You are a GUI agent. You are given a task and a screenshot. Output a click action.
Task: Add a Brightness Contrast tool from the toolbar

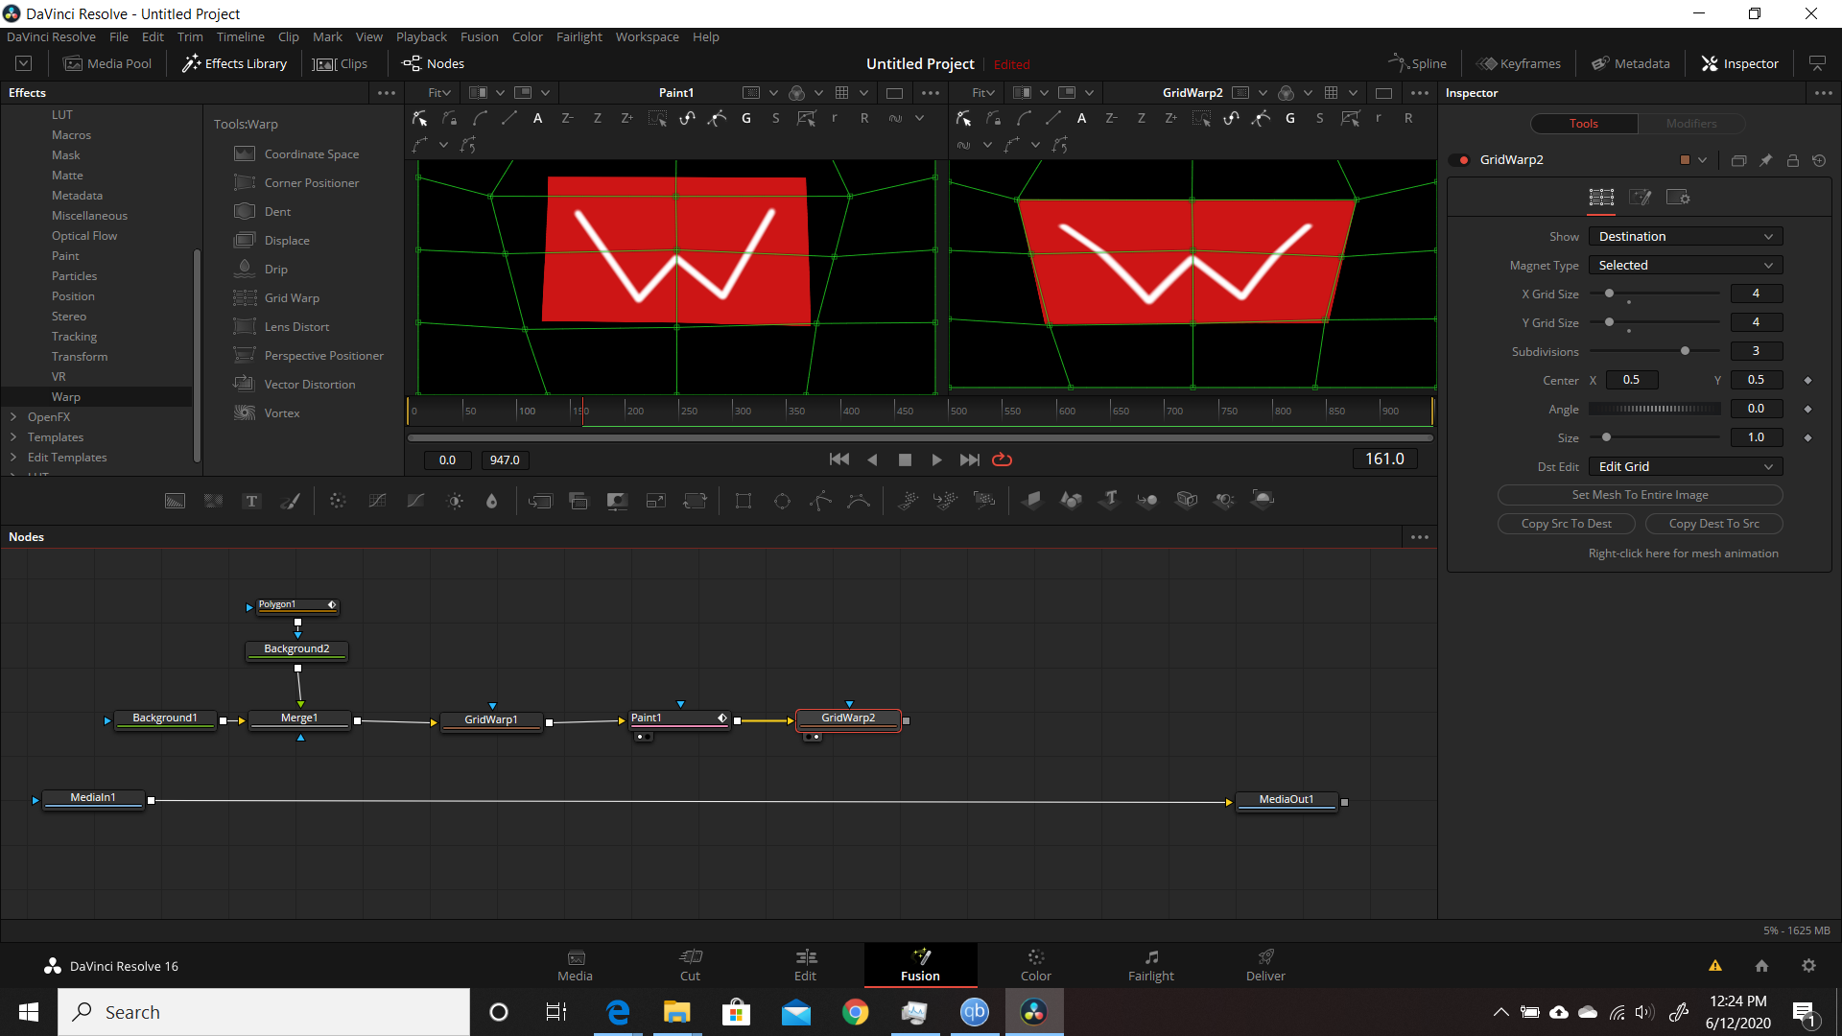click(455, 501)
